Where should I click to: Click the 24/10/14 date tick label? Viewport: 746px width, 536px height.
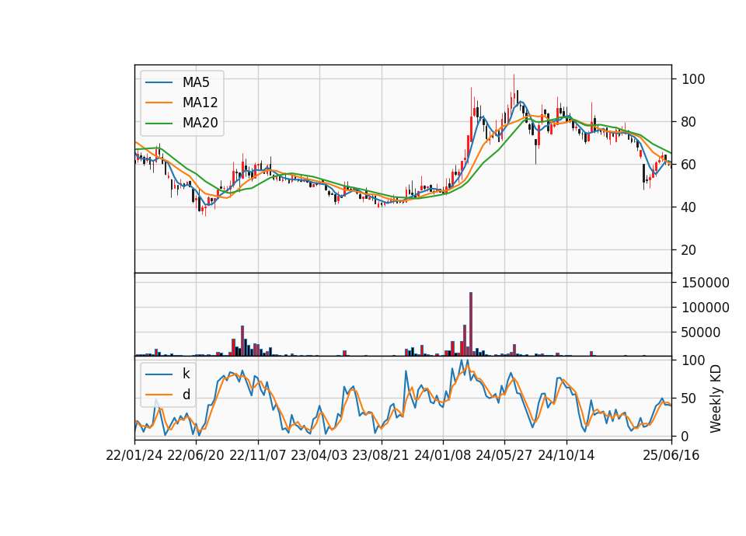point(566,455)
